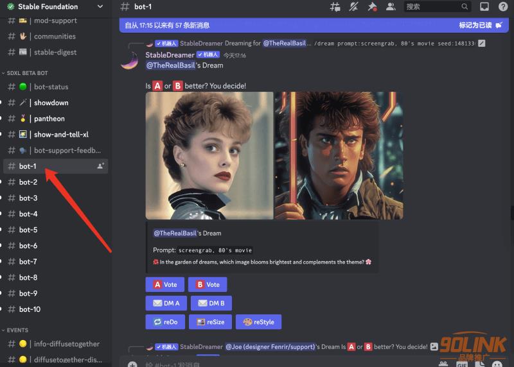Switch to the bot-4 channel
Screen dimensions: 514x367
[x=56, y=214]
